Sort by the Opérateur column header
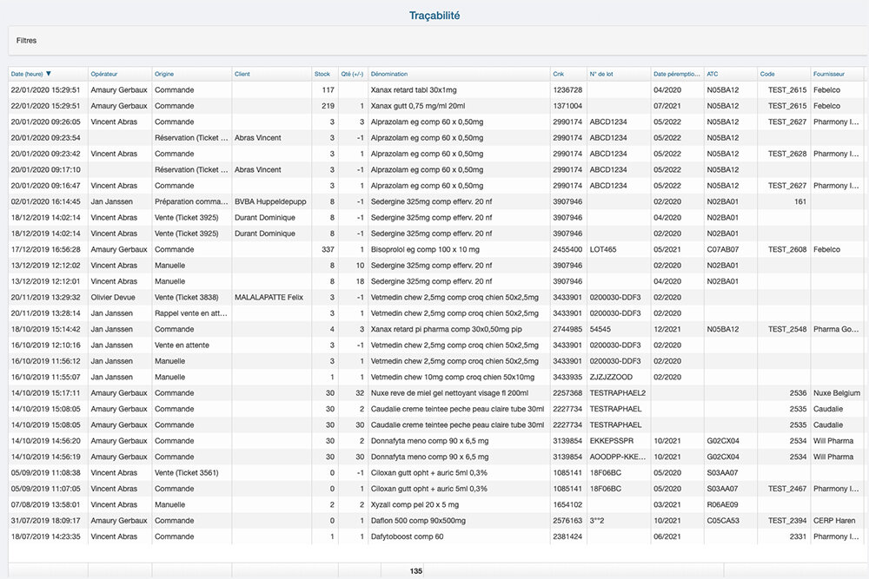 point(104,74)
